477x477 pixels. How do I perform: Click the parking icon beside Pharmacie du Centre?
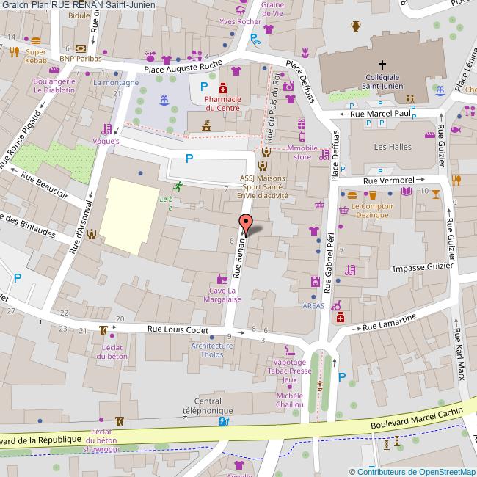[205, 87]
